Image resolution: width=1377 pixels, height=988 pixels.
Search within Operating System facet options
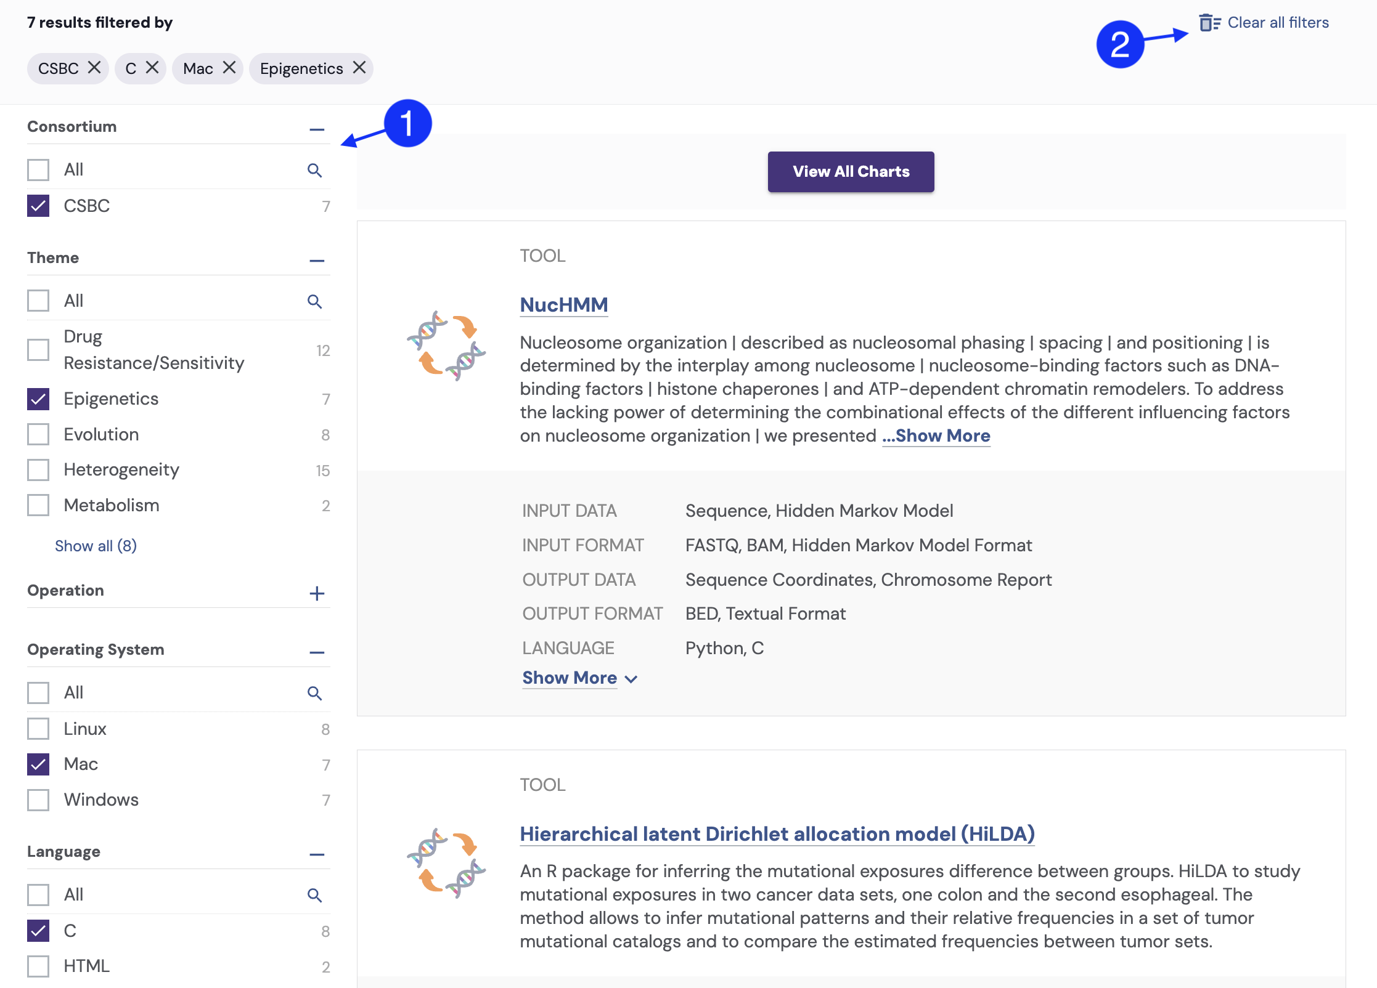click(x=314, y=693)
